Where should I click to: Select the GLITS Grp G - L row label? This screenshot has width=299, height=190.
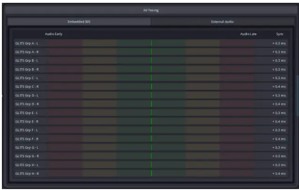coord(27,147)
